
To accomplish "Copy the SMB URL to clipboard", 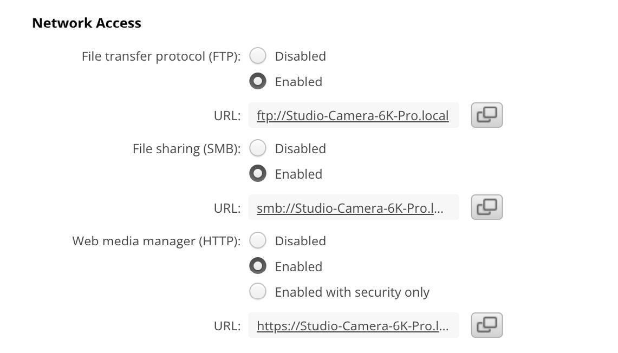I will 486,207.
